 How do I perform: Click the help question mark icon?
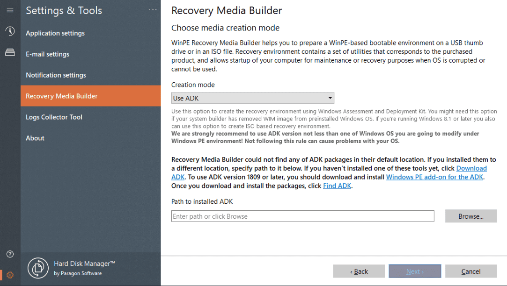[10, 254]
